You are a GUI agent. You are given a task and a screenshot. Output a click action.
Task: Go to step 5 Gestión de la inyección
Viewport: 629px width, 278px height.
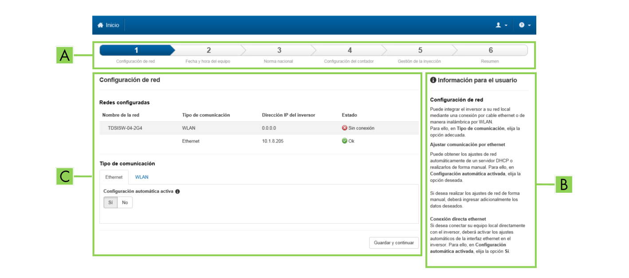coord(420,50)
